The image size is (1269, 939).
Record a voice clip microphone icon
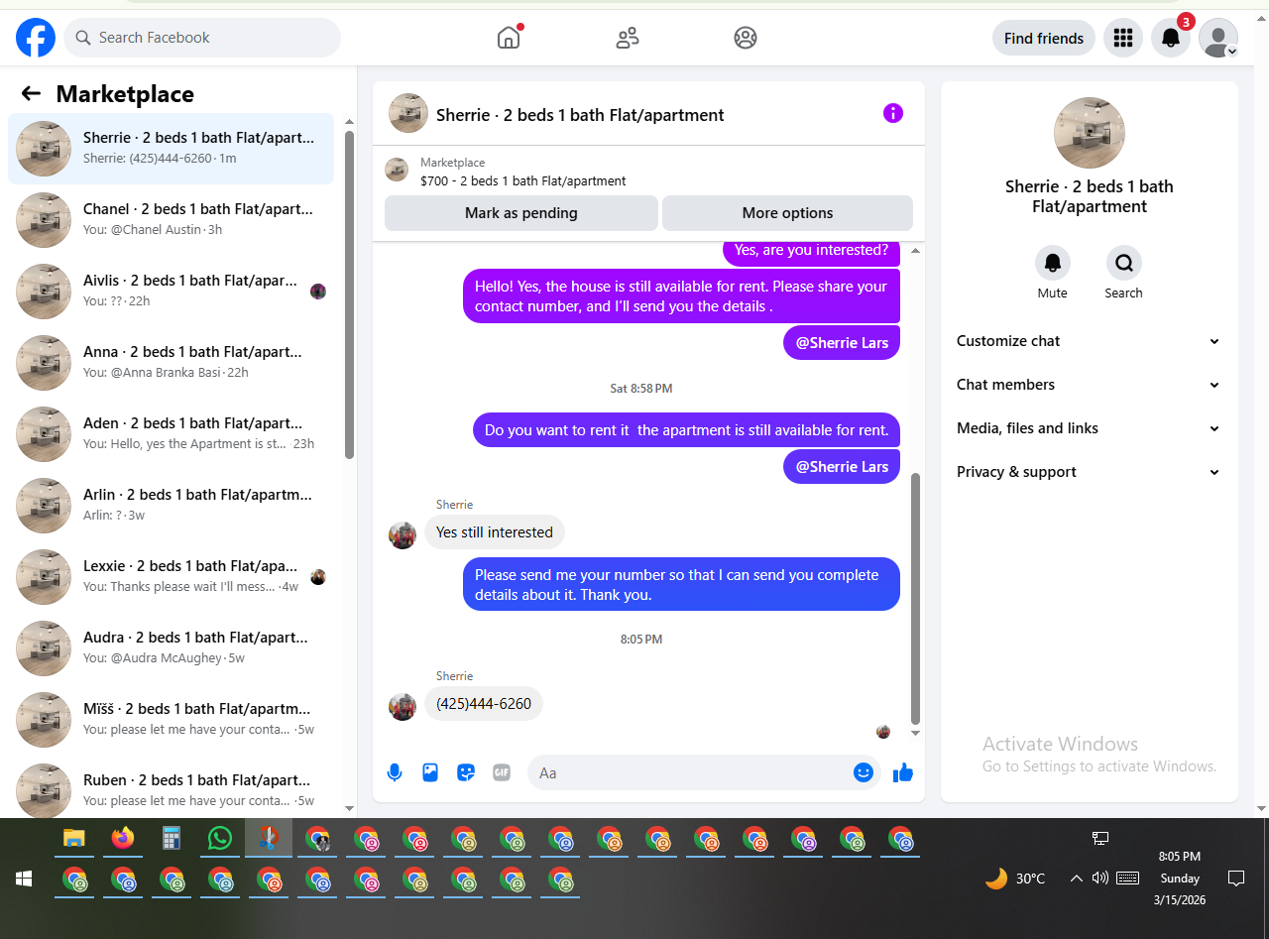coord(395,772)
